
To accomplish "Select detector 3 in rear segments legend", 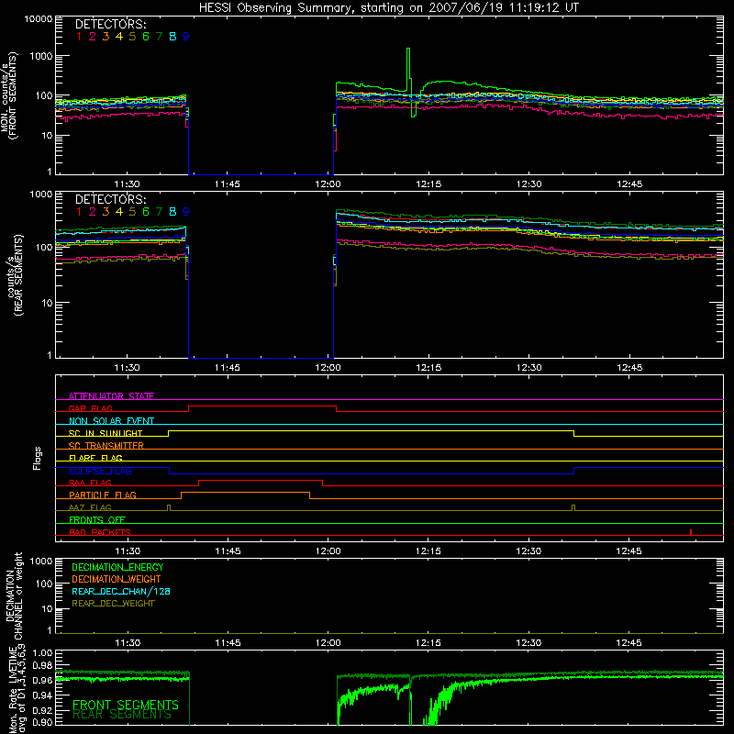I will coord(106,212).
